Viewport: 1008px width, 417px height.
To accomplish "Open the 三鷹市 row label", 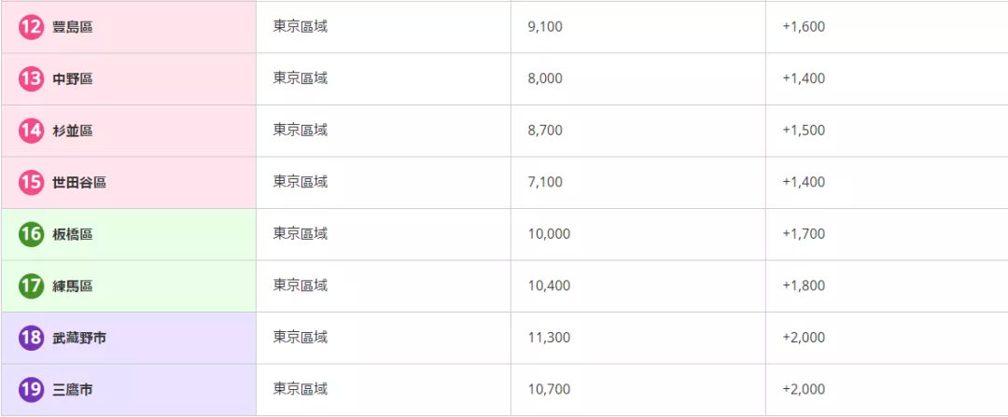I will point(72,390).
